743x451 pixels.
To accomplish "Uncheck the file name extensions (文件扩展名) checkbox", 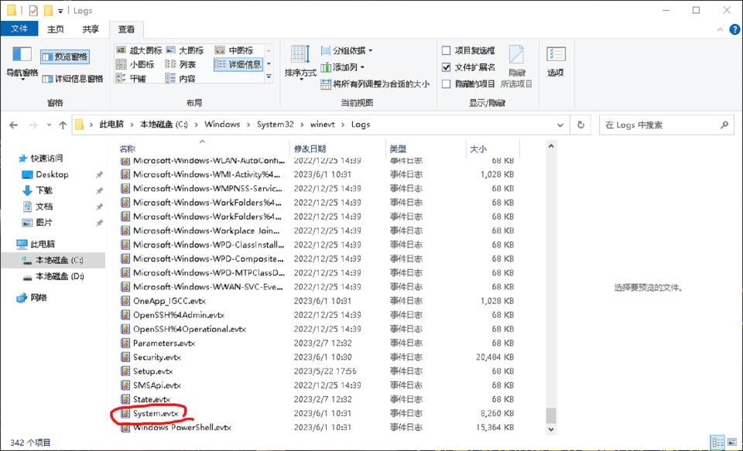I will 447,66.
